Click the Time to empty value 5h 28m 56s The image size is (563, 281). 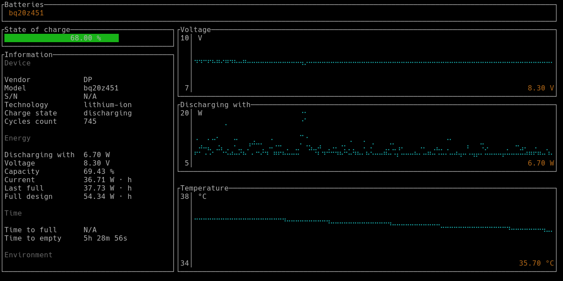[106, 238]
